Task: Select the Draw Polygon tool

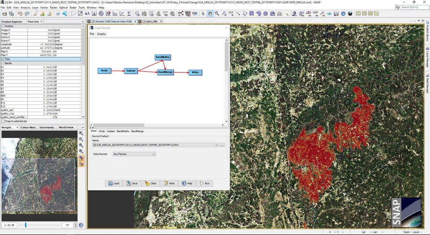Action: point(258,13)
